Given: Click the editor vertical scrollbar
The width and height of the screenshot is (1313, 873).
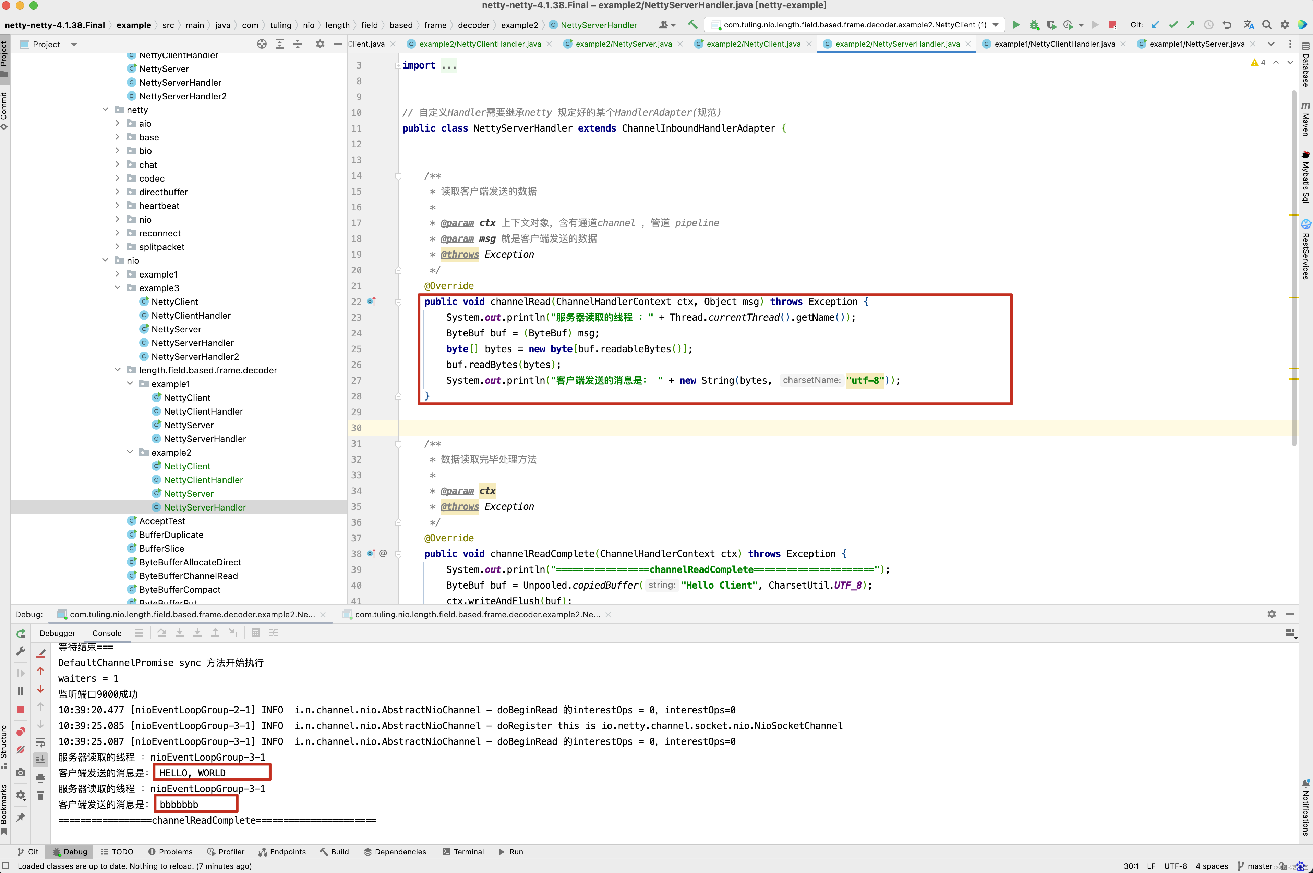Looking at the screenshot, I should coord(1293,267).
